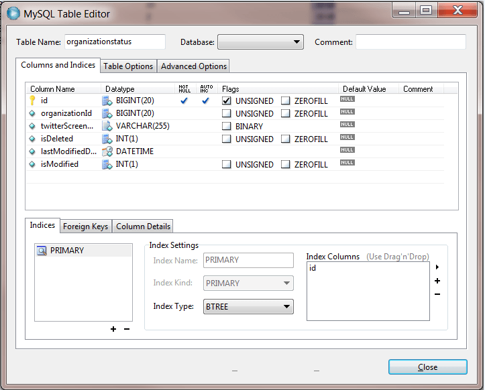The height and width of the screenshot is (390, 485).
Task: Open the Foreign Keys tab
Action: coord(86,226)
